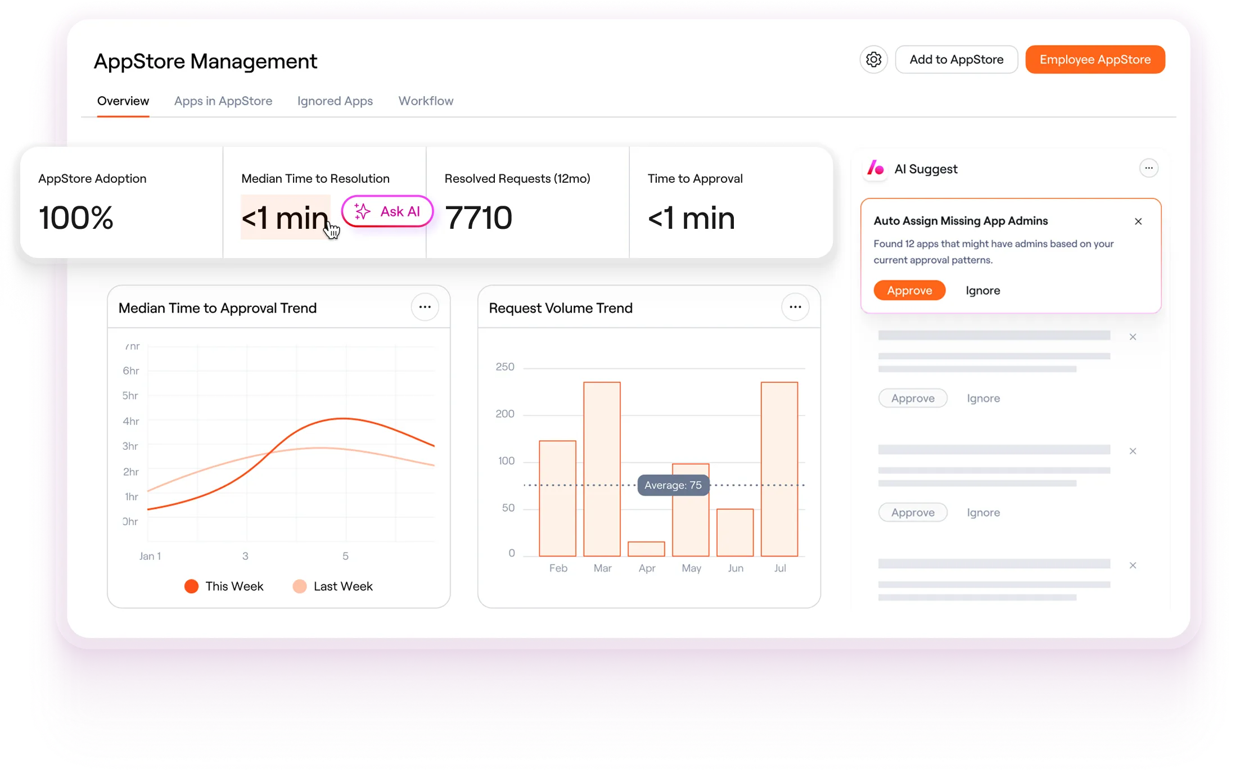The height and width of the screenshot is (782, 1240).
Task: Open the Employee AppStore
Action: (x=1095, y=60)
